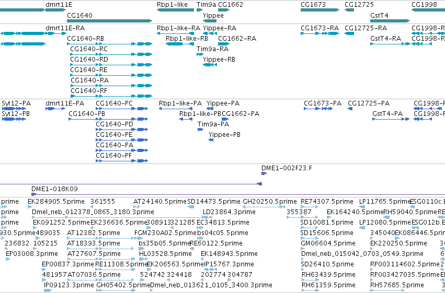Select the dmrt11E-PA protein label

pos(65,103)
